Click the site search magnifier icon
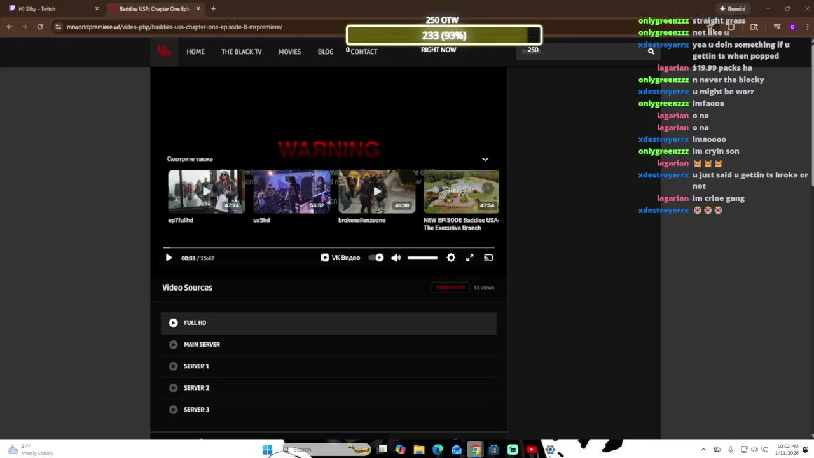 [x=651, y=52]
